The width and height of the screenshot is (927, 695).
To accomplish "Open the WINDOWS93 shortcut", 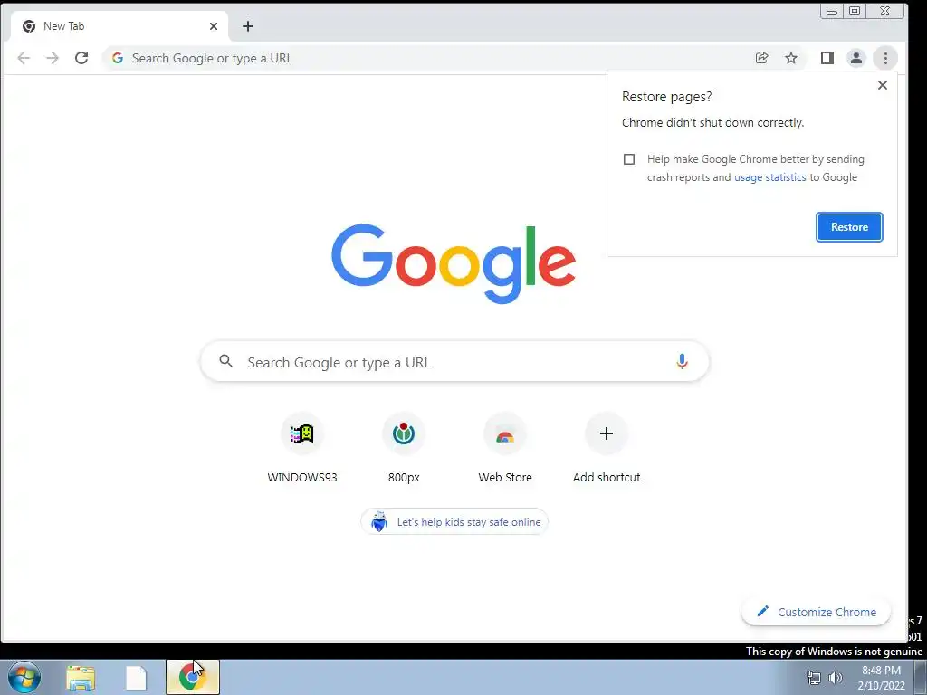I will (x=302, y=449).
